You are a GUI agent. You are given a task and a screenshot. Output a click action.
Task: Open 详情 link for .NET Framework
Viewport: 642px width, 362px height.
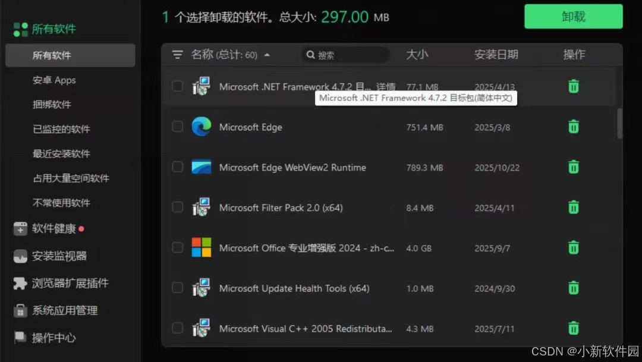(x=386, y=86)
